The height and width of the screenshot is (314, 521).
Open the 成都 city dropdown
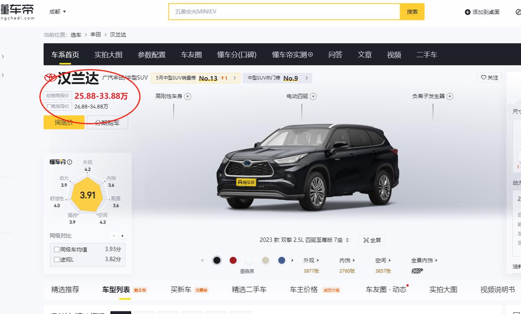coord(57,12)
